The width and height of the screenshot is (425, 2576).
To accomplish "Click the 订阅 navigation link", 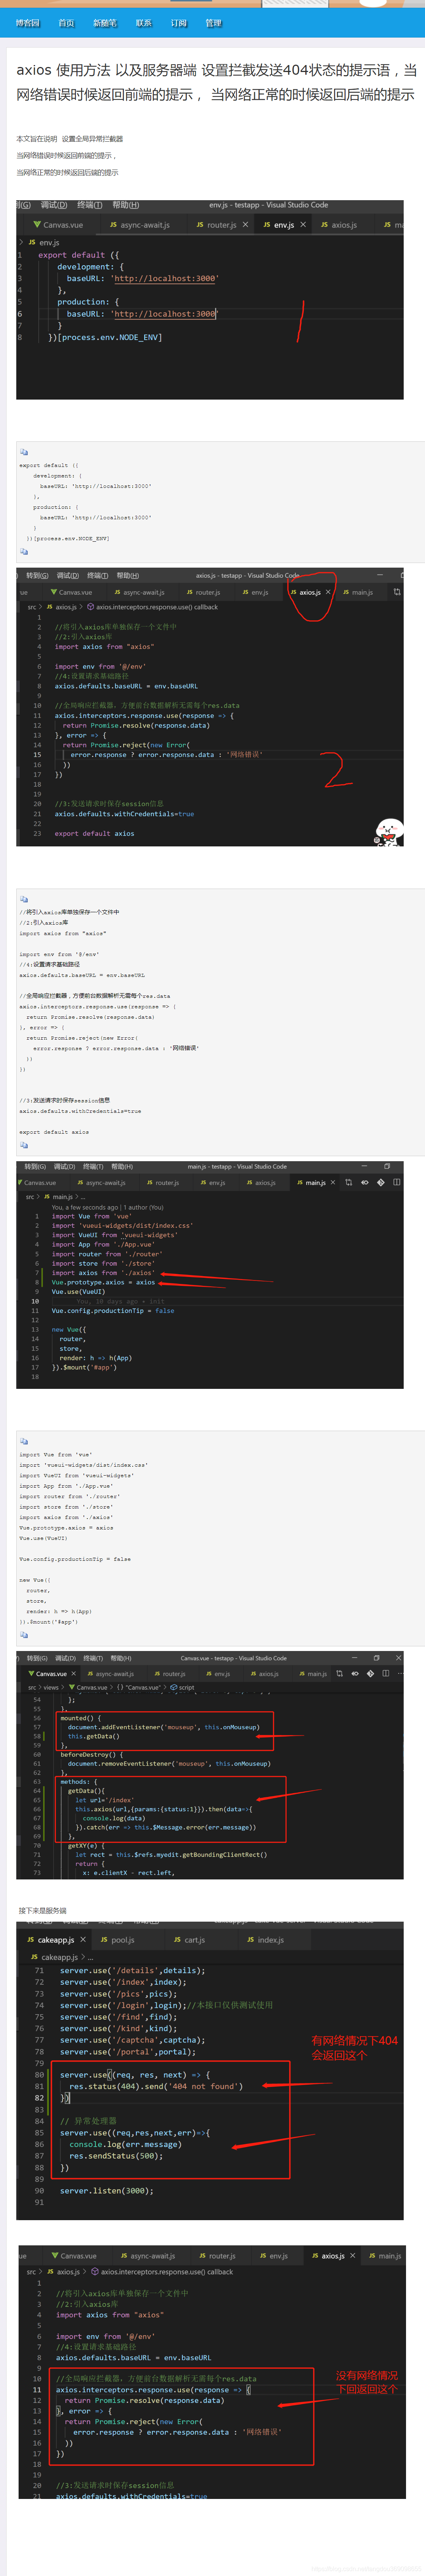I will (x=179, y=23).
